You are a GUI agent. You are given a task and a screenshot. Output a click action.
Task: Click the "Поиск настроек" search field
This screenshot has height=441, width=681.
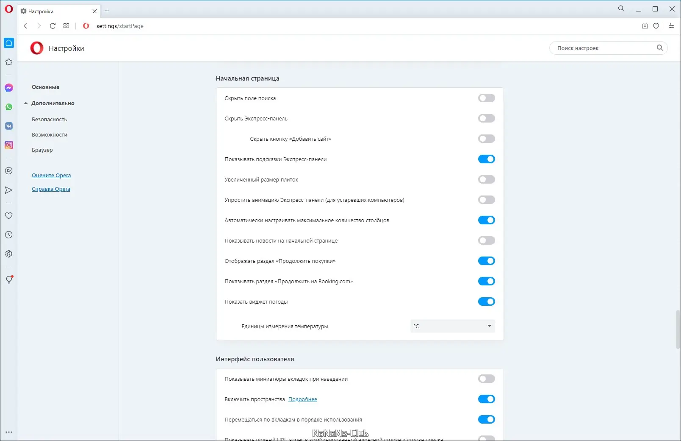click(604, 48)
